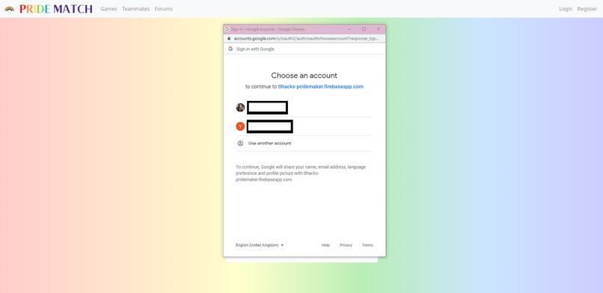The height and width of the screenshot is (293, 603).
Task: Close the Google sign-in popup window
Action: (378, 29)
